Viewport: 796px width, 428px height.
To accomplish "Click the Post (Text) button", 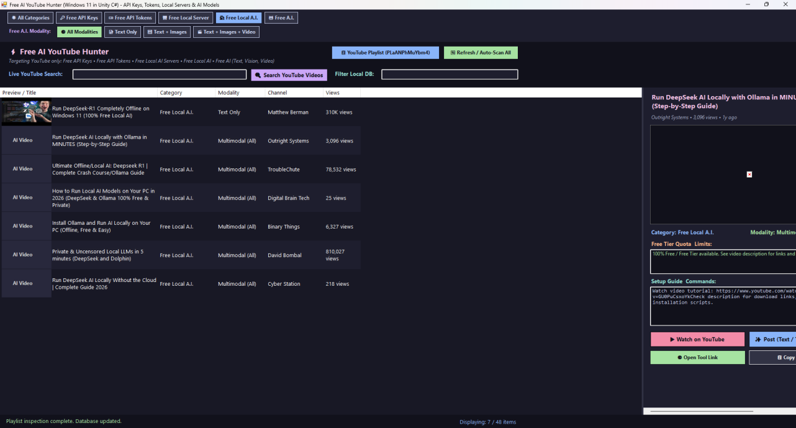I will 772,339.
